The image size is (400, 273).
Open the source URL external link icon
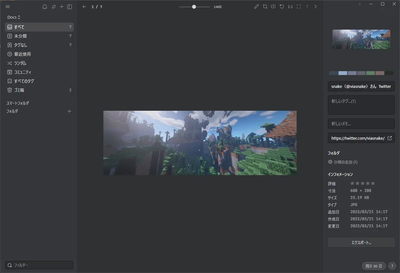390,138
